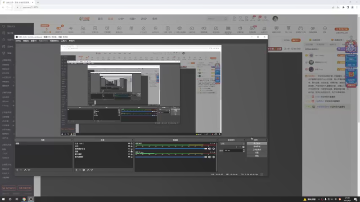Adjust the microphone/Aux (麦克风) volume slider
The width and height of the screenshot is (360, 202).
[171, 157]
